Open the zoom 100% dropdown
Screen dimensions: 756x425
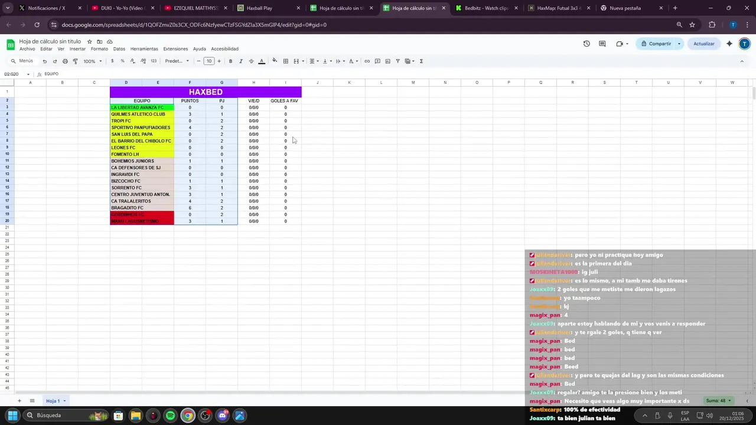click(93, 61)
